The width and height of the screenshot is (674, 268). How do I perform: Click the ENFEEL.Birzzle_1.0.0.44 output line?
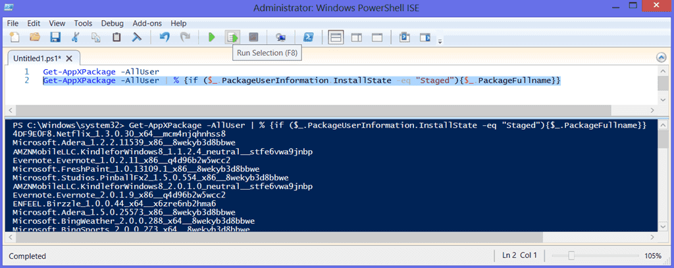pyautogui.click(x=115, y=203)
